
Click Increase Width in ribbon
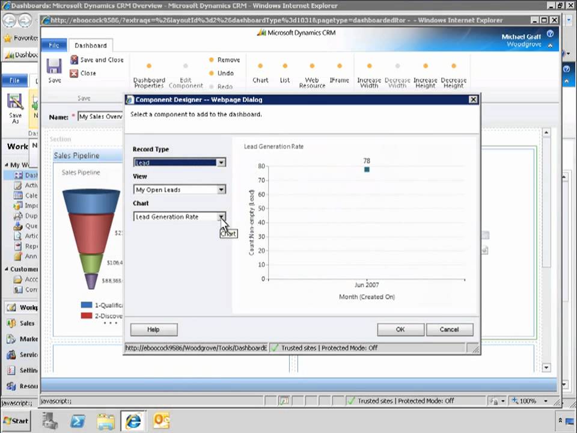pyautogui.click(x=369, y=76)
